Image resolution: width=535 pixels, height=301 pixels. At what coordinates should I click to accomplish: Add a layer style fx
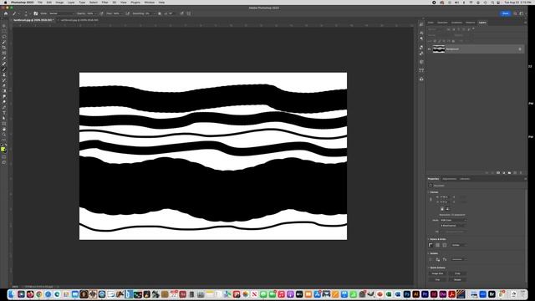492,173
